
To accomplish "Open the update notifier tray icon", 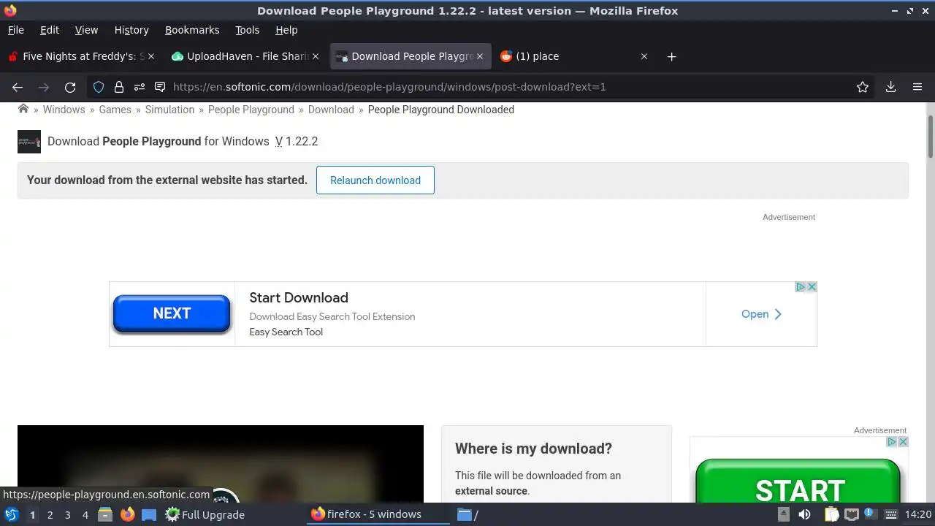I will click(x=869, y=514).
